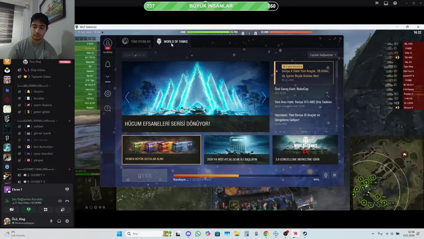Open featured news about Büyük Kutular
This screenshot has height=239, width=424.
304,73
